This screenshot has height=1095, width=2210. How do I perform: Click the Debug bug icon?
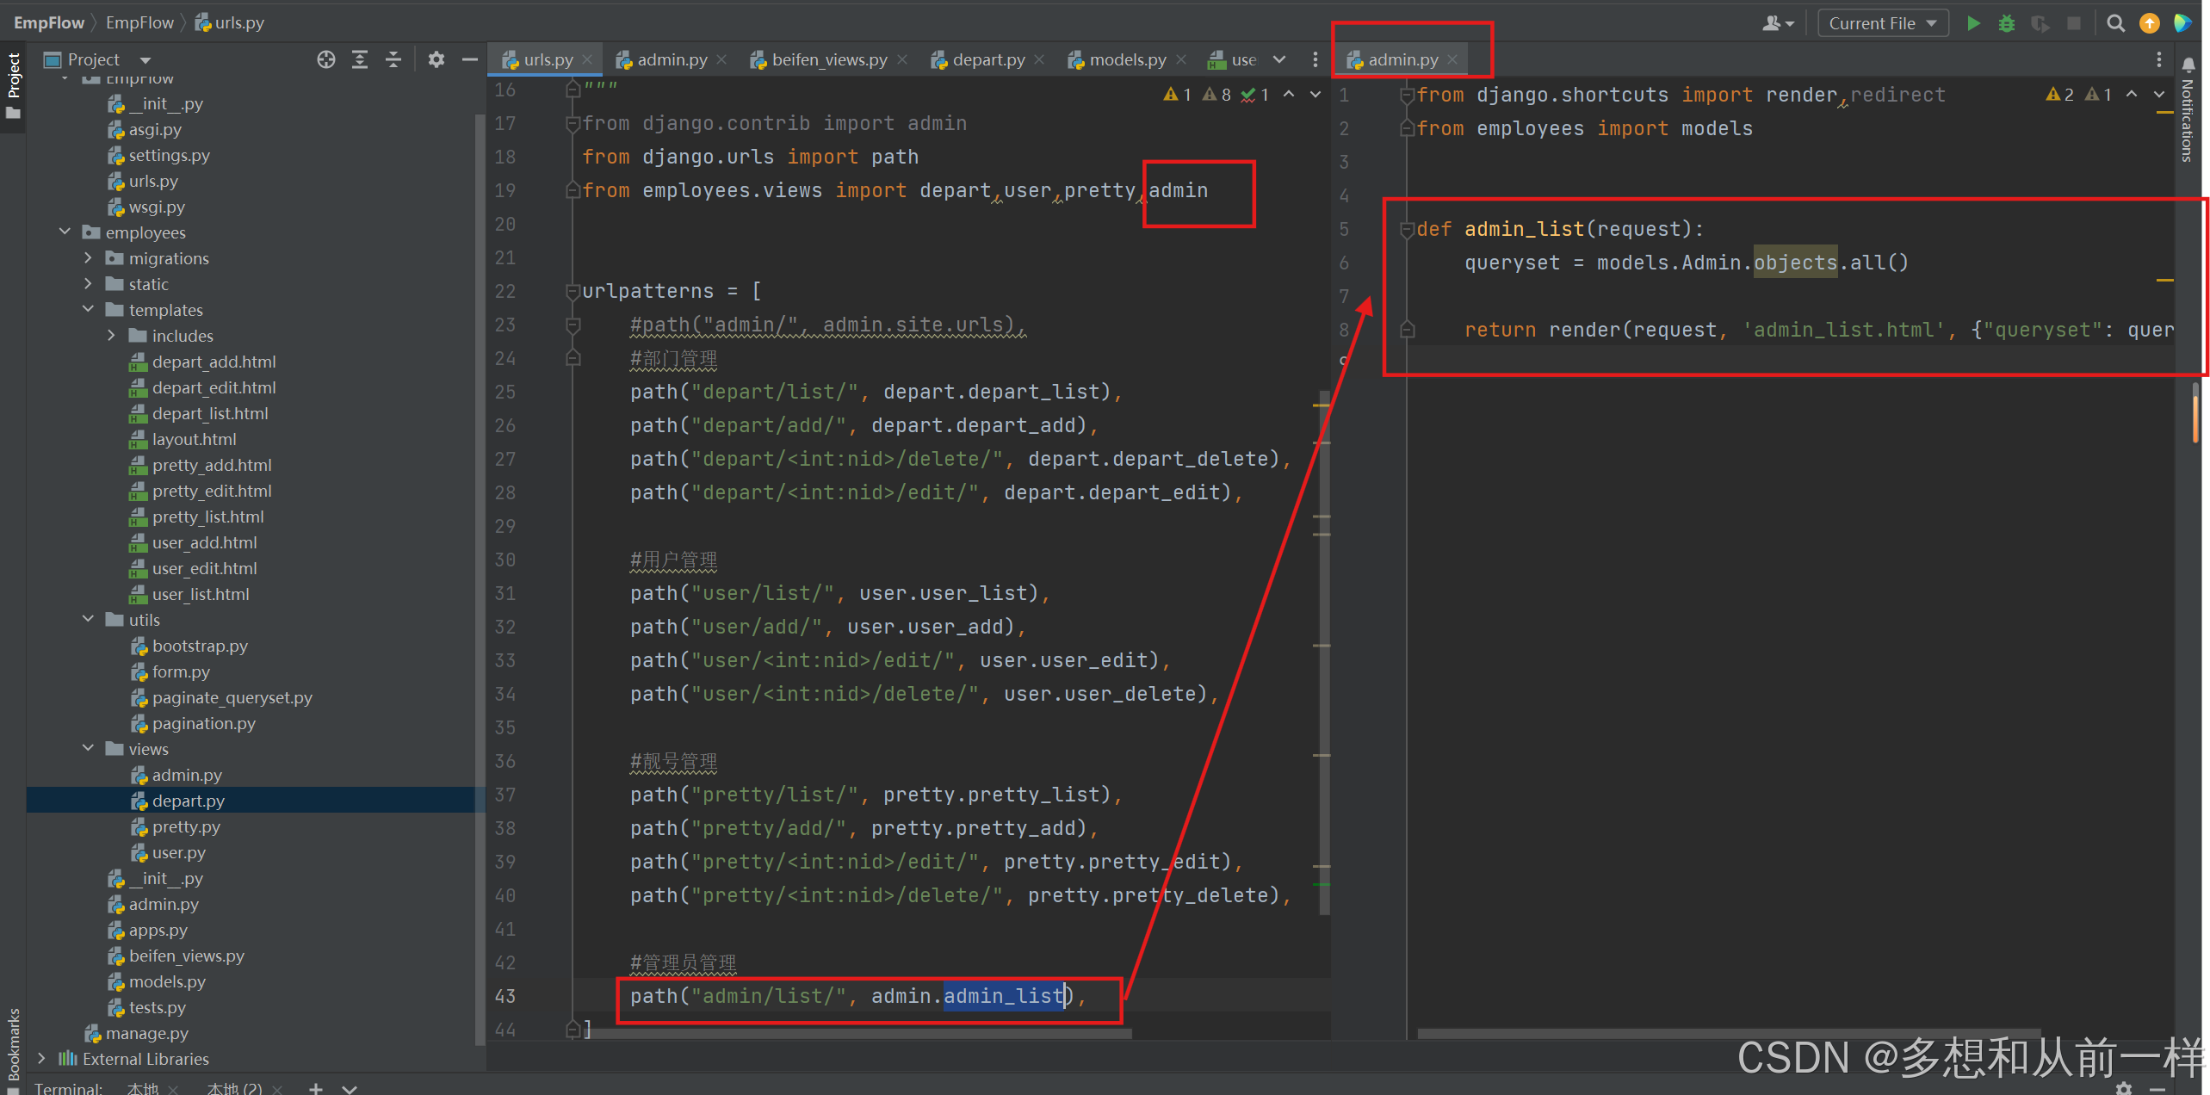(2007, 23)
